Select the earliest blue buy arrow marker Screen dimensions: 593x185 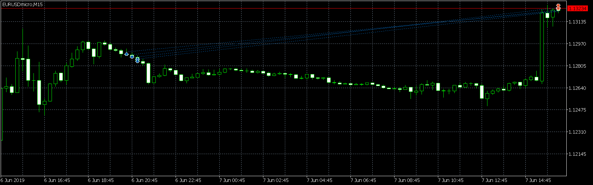(127, 54)
